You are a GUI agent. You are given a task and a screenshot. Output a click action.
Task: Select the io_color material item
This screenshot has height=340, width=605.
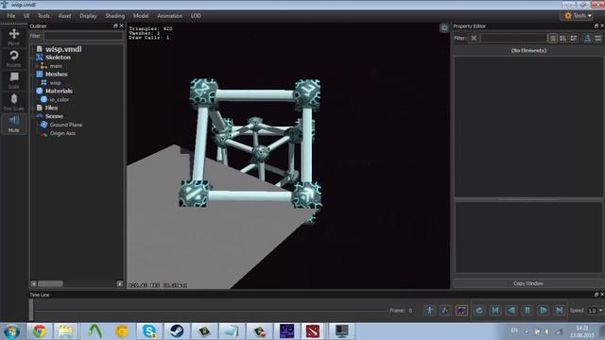coord(59,99)
